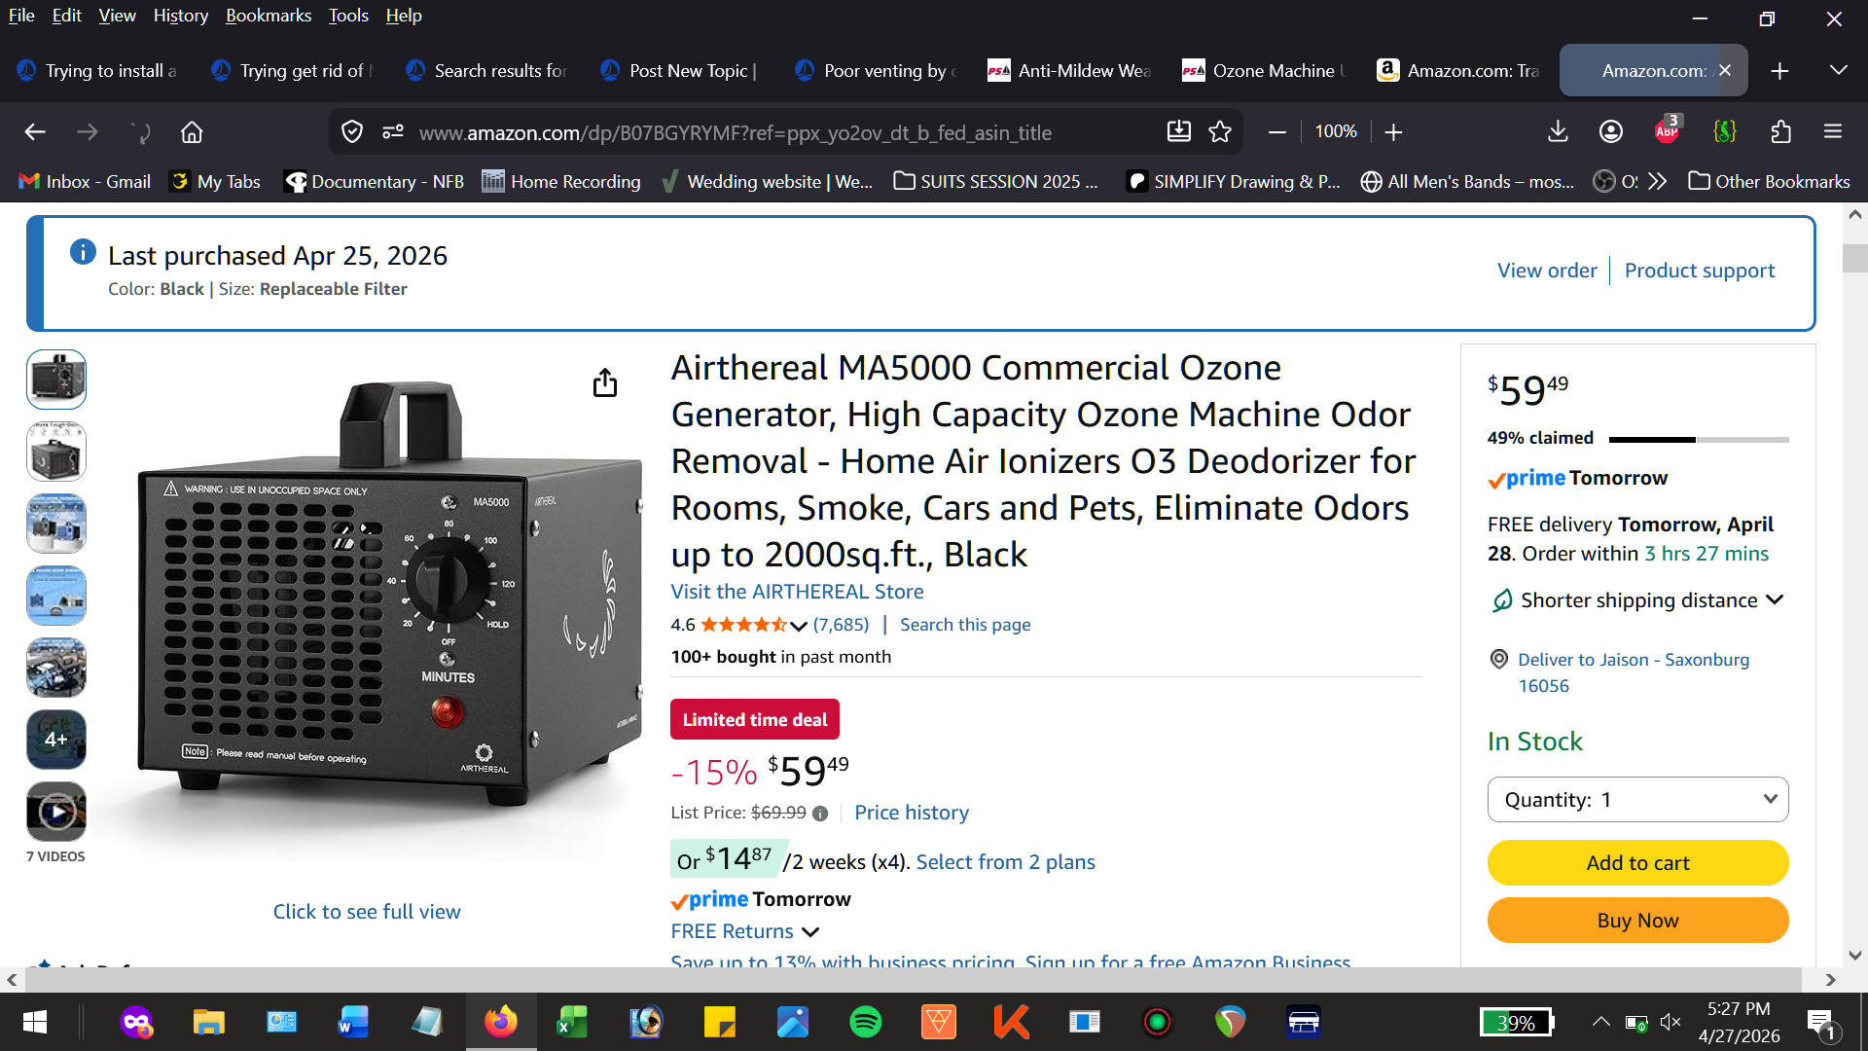The width and height of the screenshot is (1868, 1051).
Task: Open Inbox - Gmail bookmark
Action: 85,182
